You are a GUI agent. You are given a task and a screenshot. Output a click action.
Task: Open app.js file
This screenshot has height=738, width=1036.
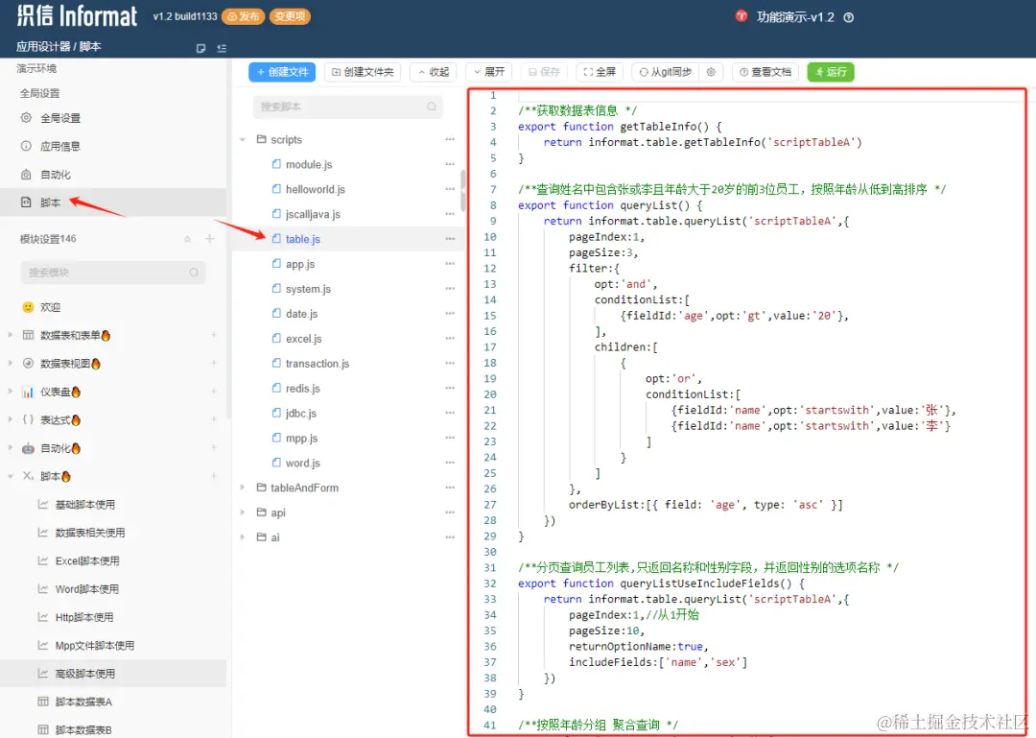click(300, 264)
